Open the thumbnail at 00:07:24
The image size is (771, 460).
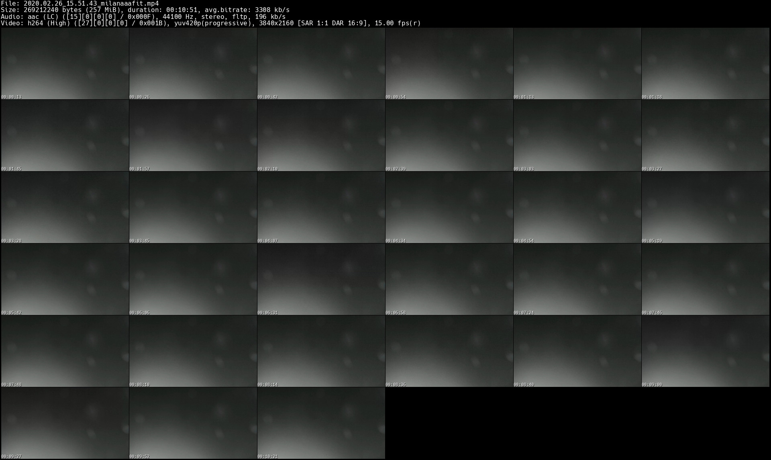[x=577, y=279]
